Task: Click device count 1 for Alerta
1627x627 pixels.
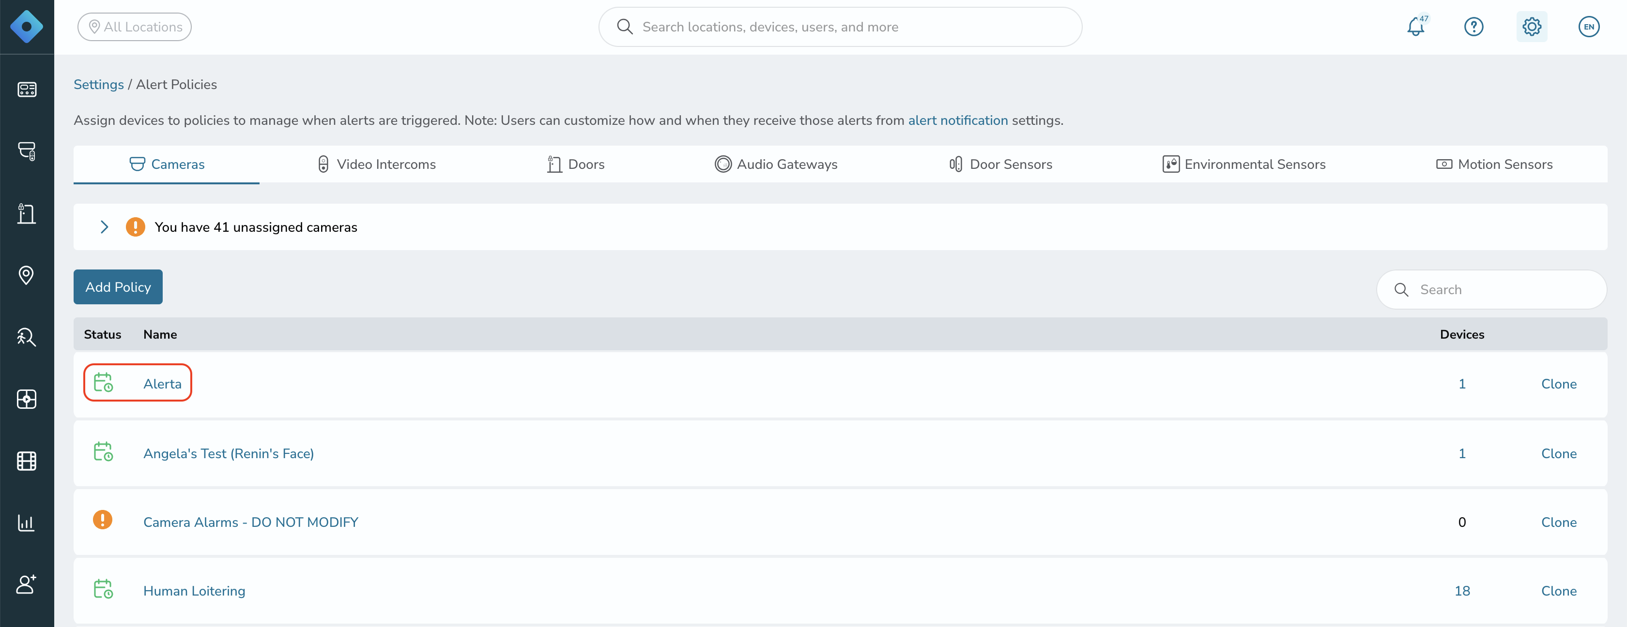Action: pyautogui.click(x=1461, y=384)
